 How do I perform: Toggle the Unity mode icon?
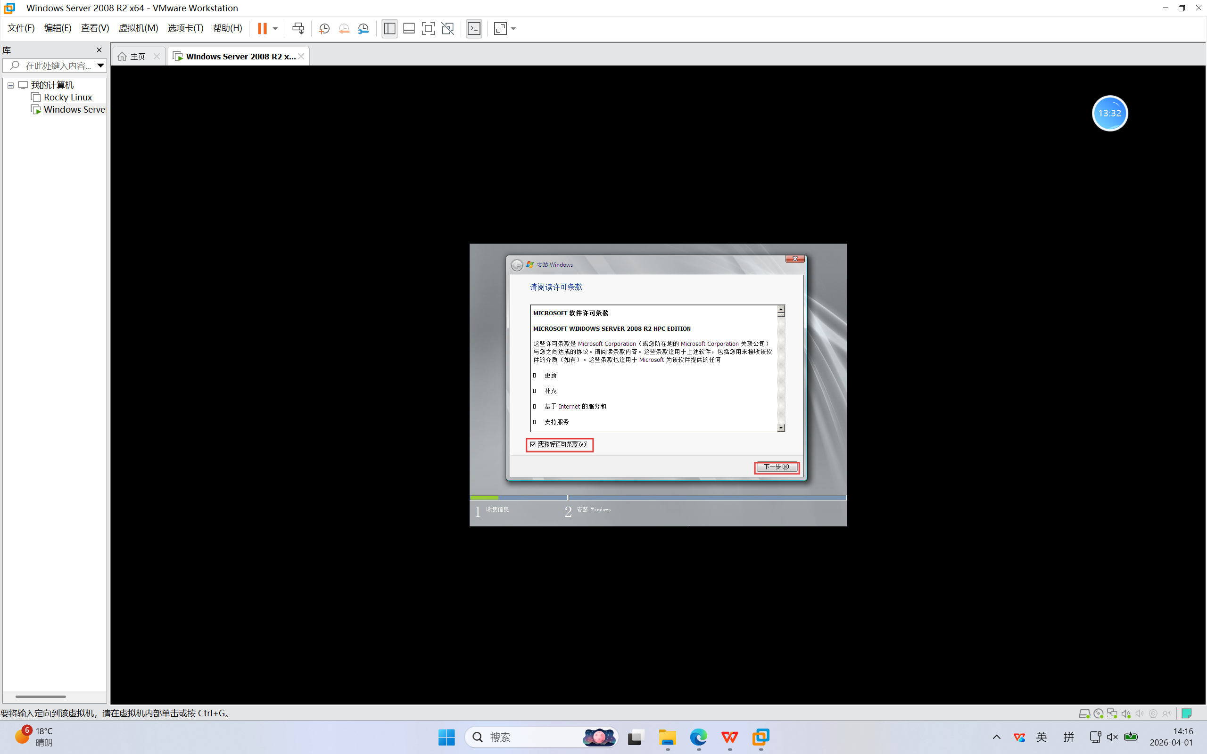pyautogui.click(x=448, y=28)
